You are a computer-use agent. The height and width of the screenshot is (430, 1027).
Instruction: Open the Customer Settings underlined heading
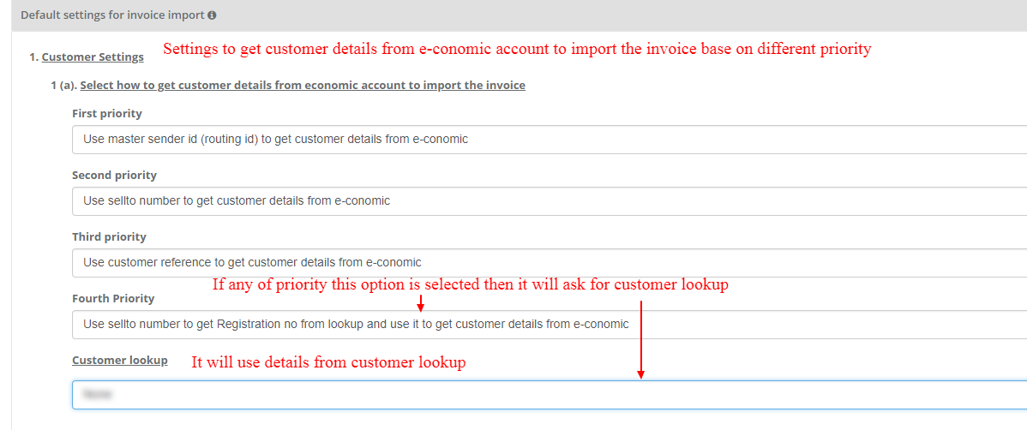pyautogui.click(x=93, y=57)
